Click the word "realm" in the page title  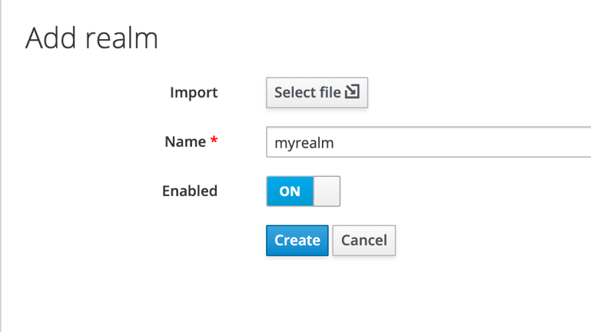coord(121,38)
